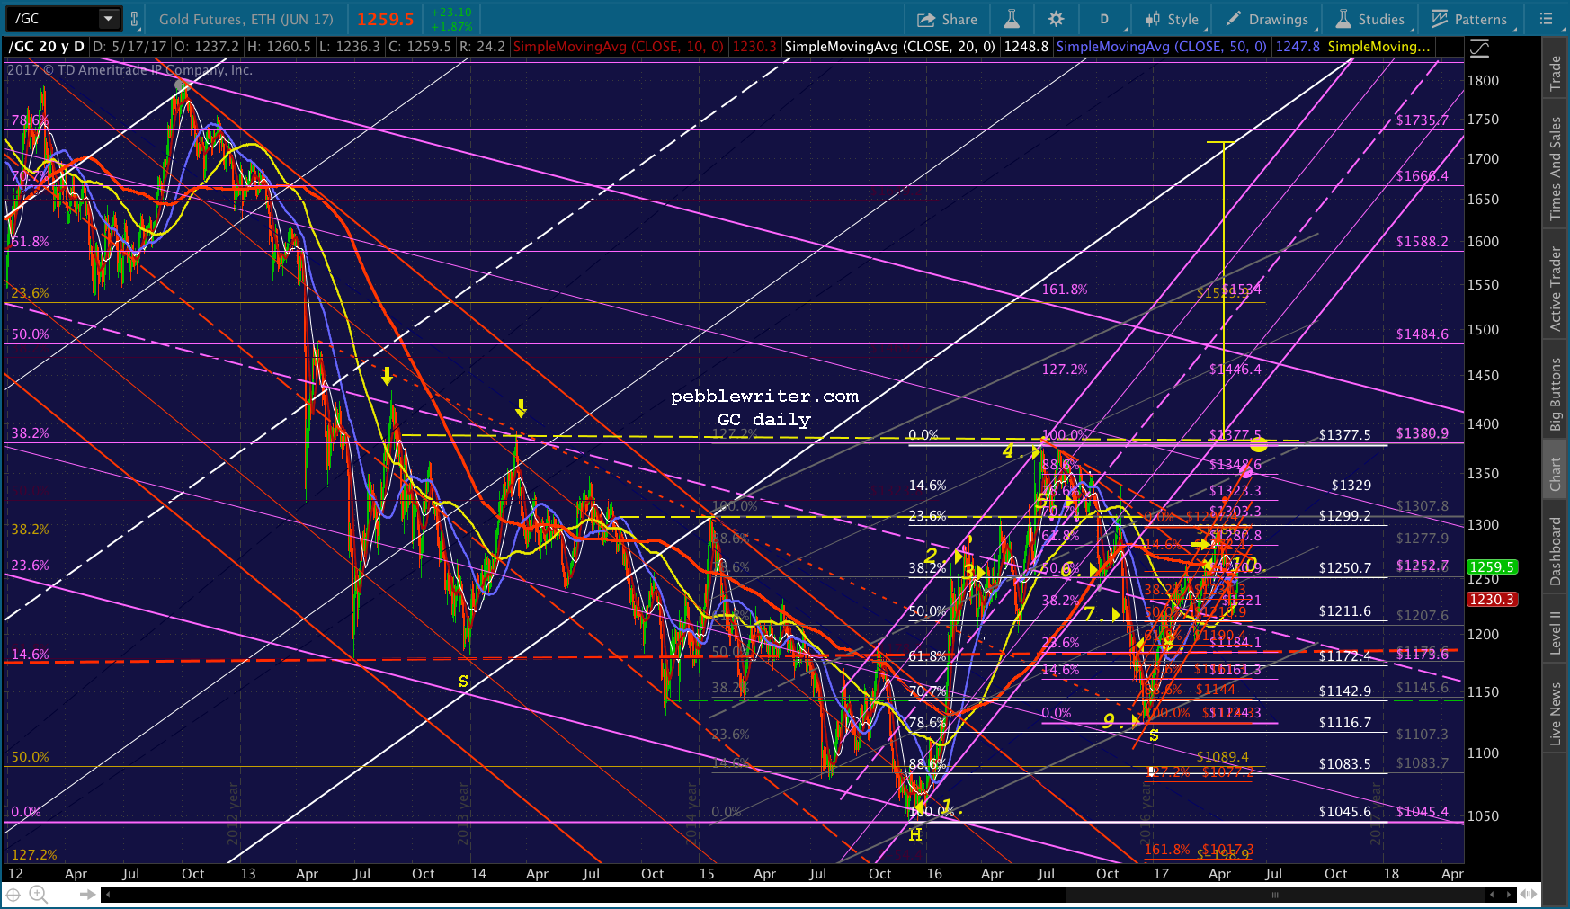Viewport: 1570px width, 909px height.
Task: Click the time axis expansion icon at bottom right
Action: [1528, 894]
